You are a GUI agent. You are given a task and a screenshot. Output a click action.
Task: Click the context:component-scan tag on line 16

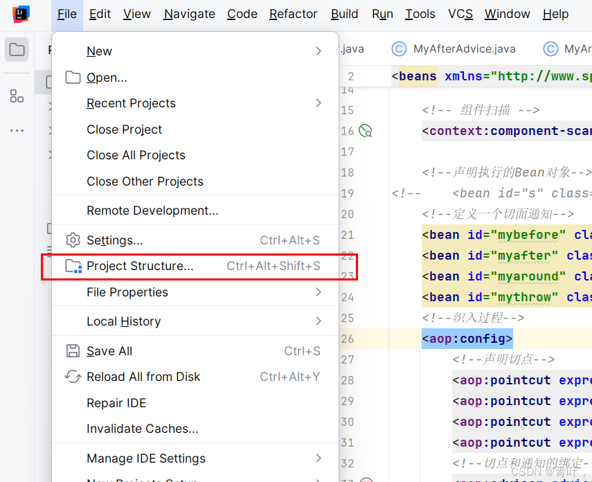[507, 131]
